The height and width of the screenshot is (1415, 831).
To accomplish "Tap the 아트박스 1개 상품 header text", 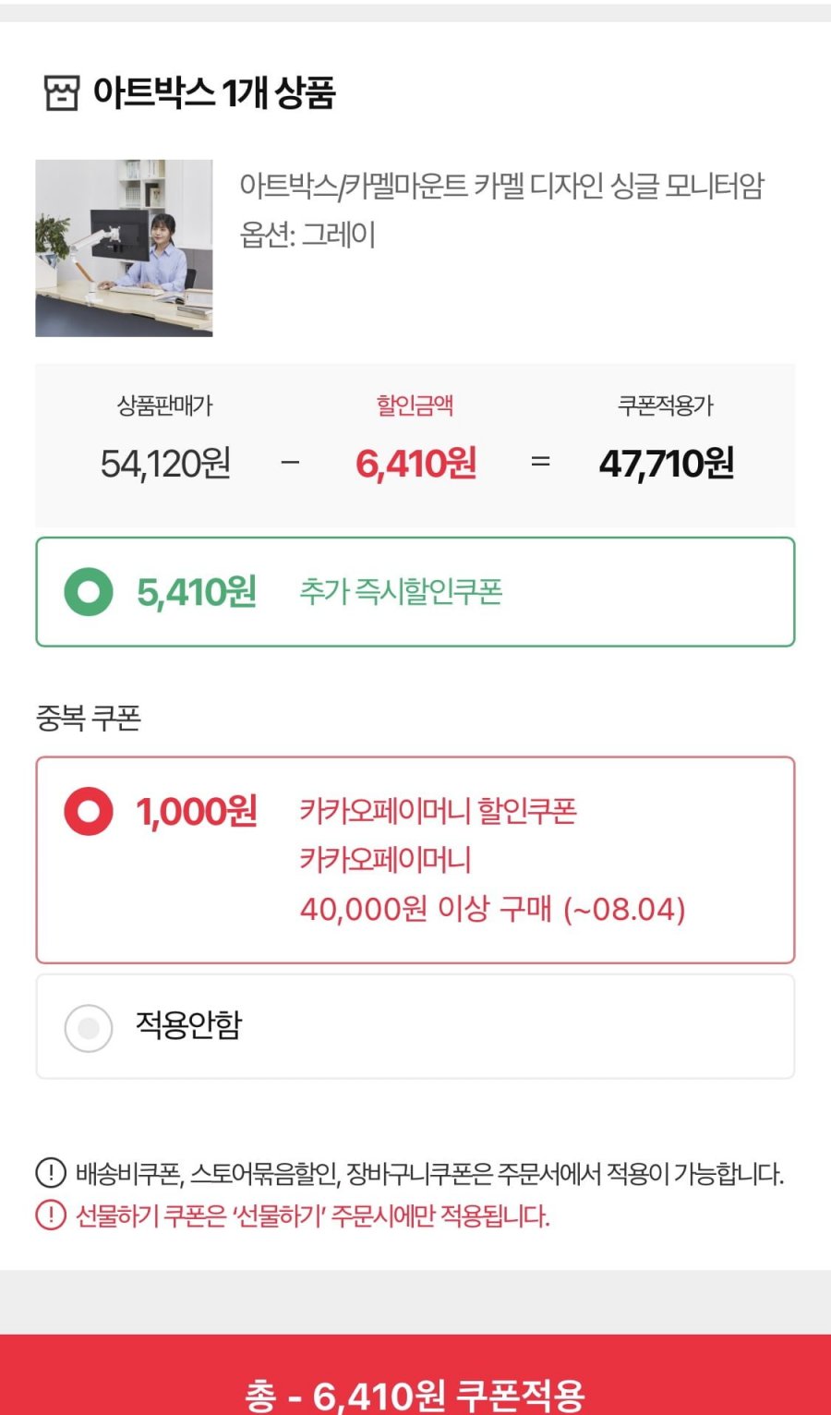I will point(214,92).
